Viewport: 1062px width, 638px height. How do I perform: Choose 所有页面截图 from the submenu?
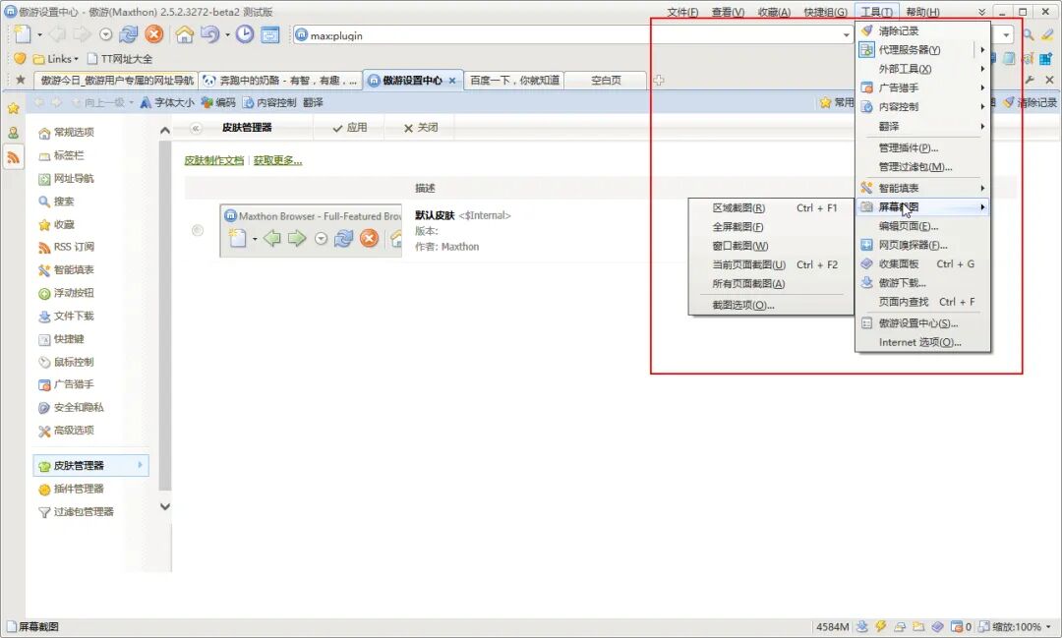(x=770, y=284)
